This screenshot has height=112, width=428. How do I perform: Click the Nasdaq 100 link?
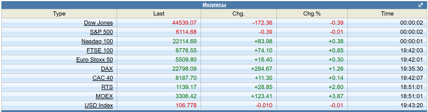point(97,41)
